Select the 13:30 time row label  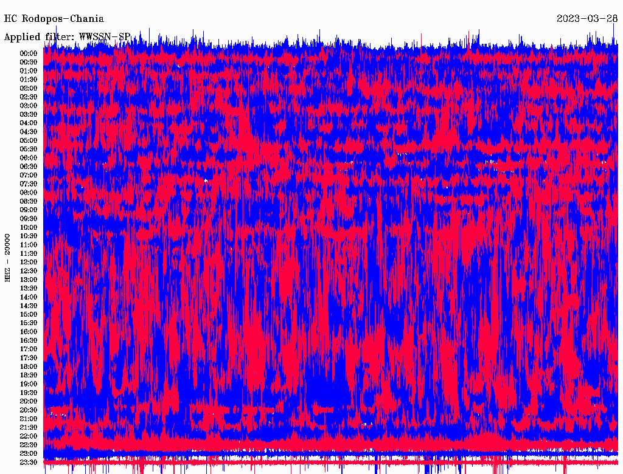29,288
